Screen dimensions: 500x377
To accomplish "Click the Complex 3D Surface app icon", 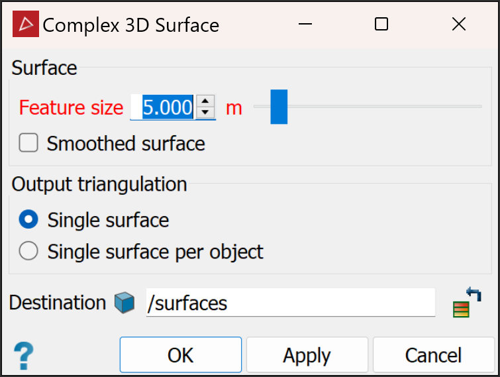I will pos(26,25).
